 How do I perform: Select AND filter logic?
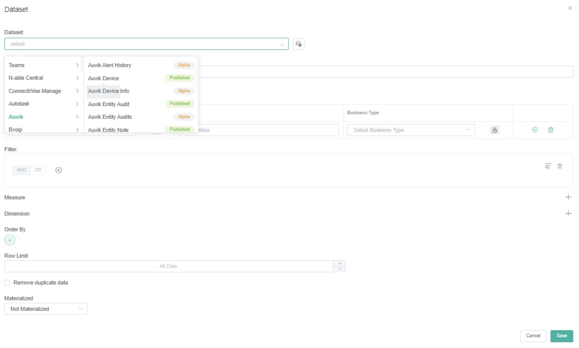pyautogui.click(x=21, y=170)
